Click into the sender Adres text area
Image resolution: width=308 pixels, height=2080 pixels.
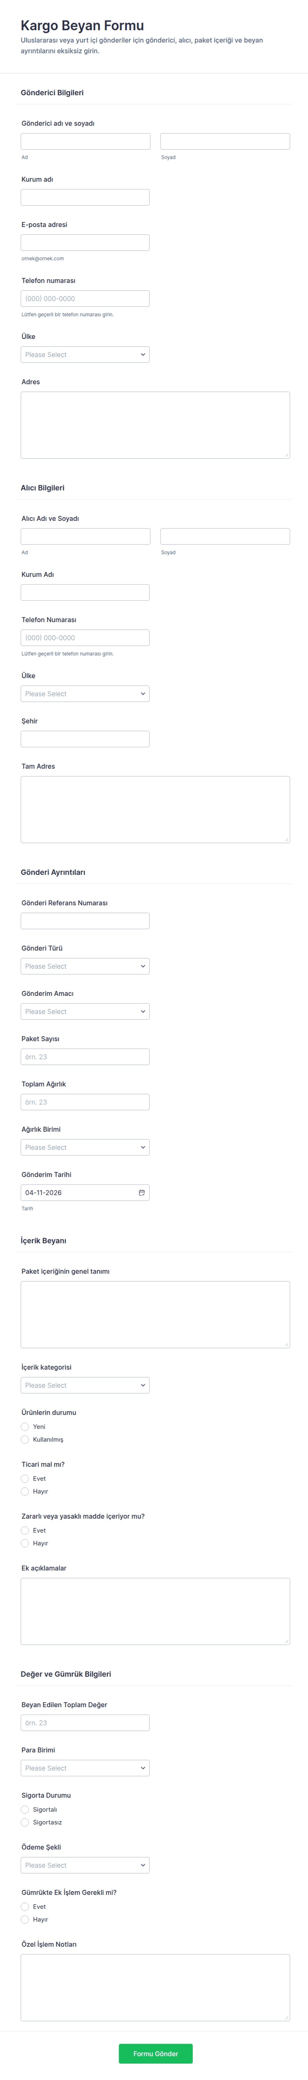tap(155, 425)
